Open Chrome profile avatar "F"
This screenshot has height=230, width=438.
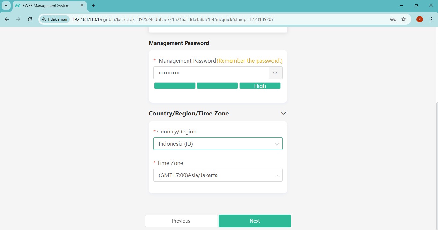[x=419, y=19]
